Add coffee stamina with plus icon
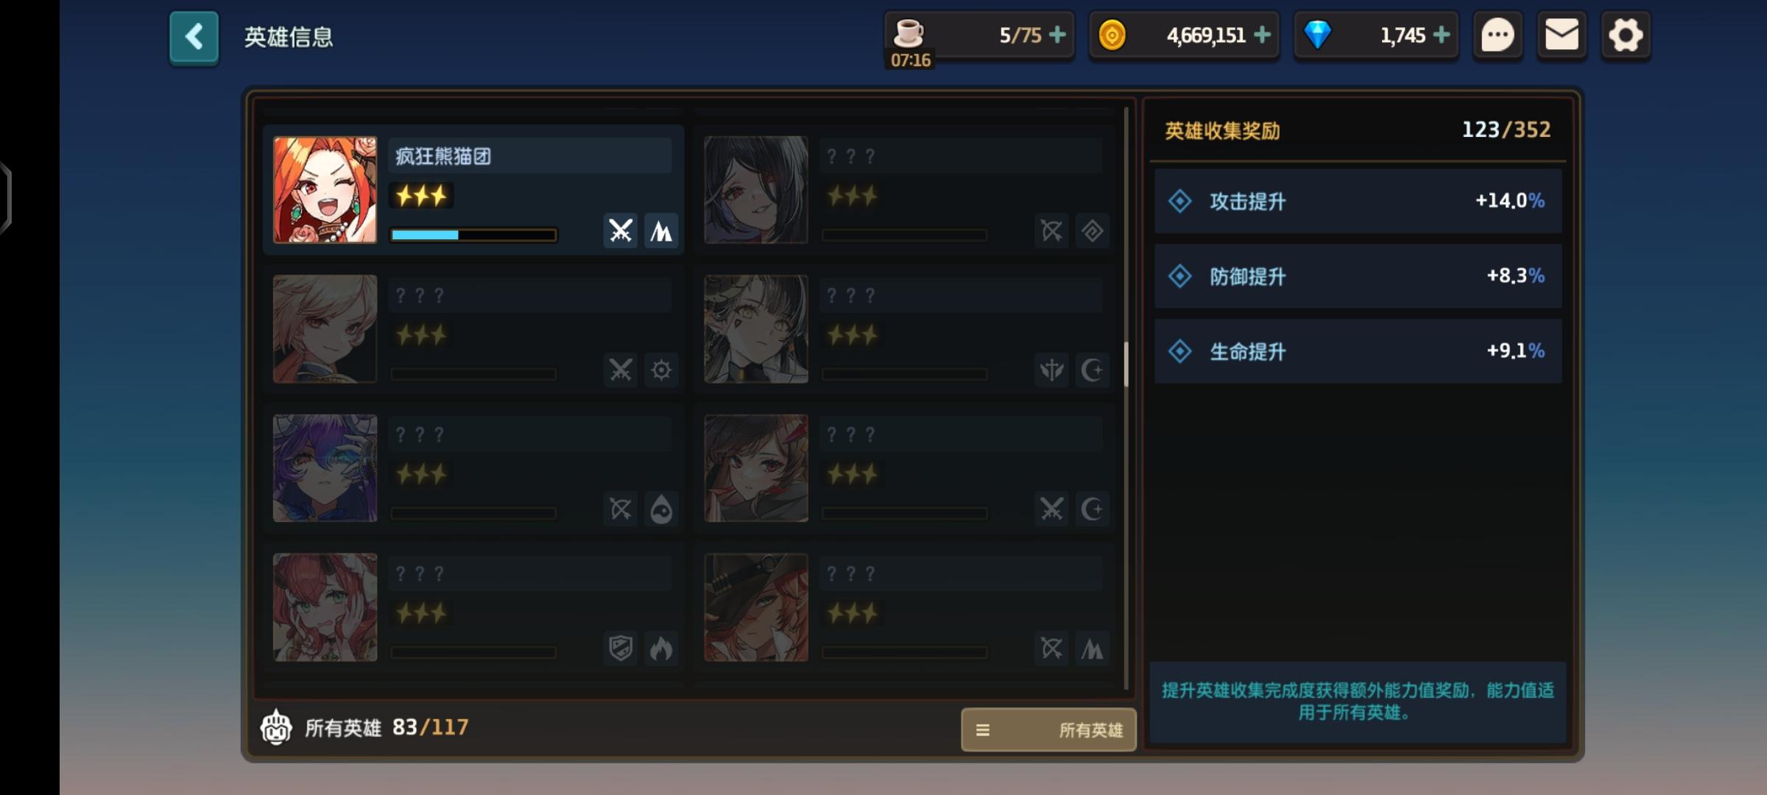The width and height of the screenshot is (1767, 795). coord(1057,35)
